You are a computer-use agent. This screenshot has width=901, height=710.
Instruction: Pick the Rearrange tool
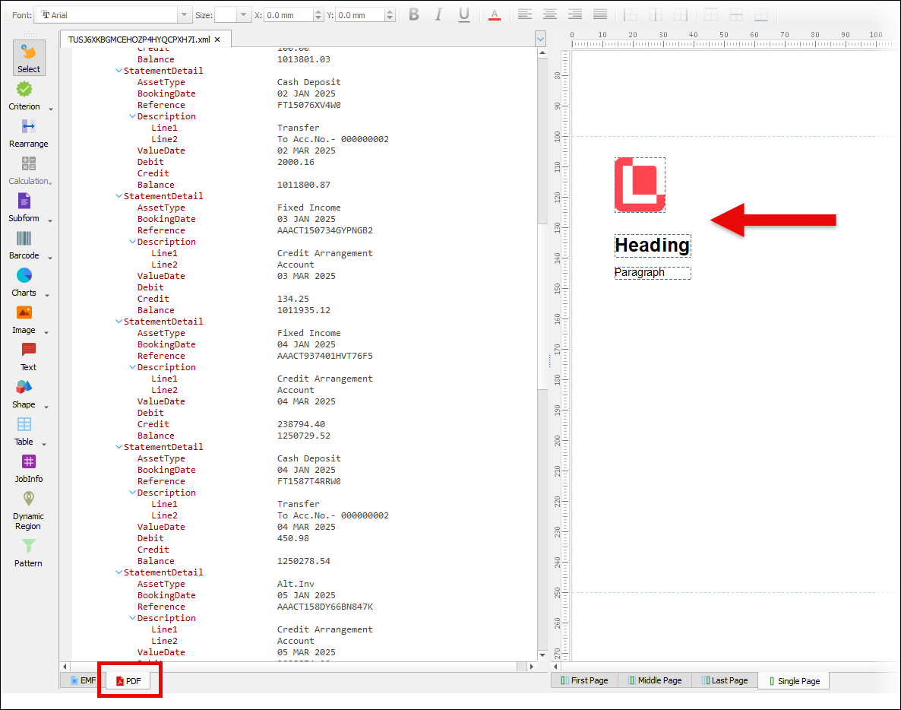(28, 133)
